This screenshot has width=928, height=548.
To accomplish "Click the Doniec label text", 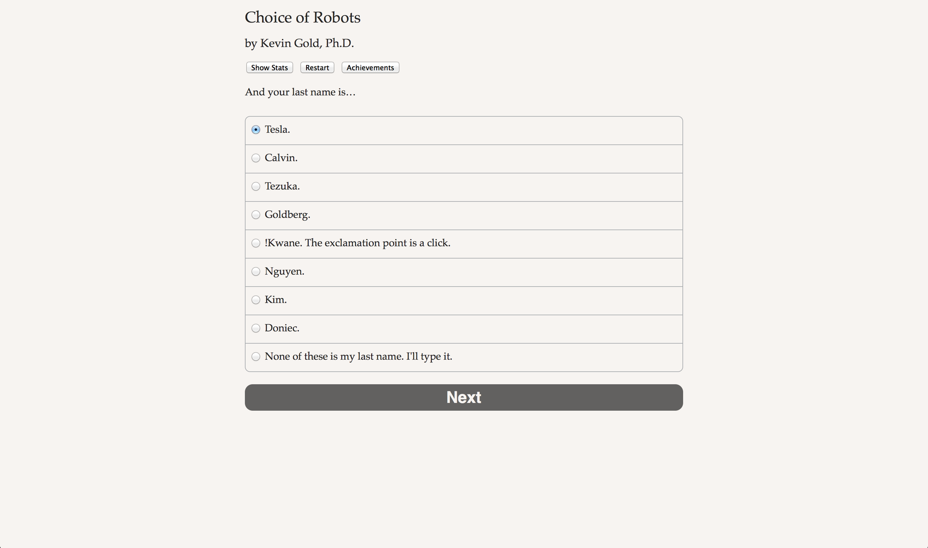I will (x=282, y=328).
